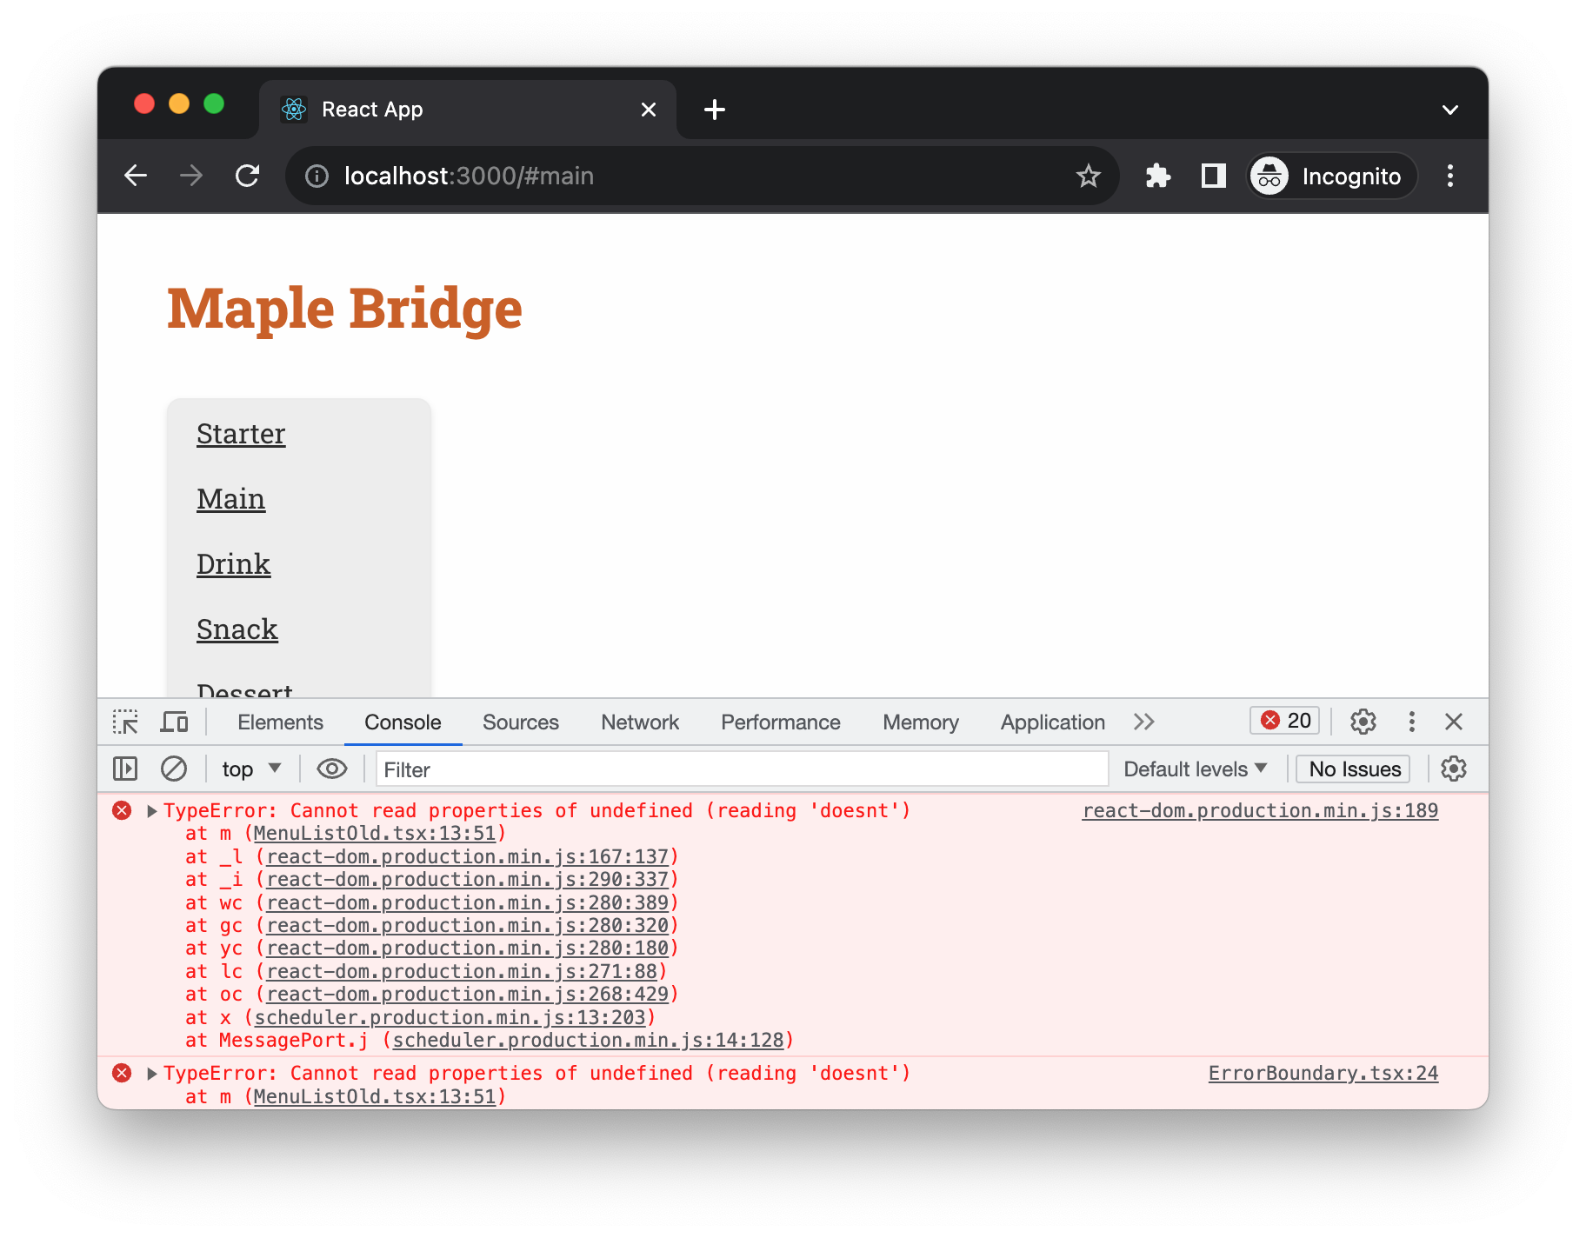Open console settings gear on right
1586x1238 pixels.
pos(1453,769)
